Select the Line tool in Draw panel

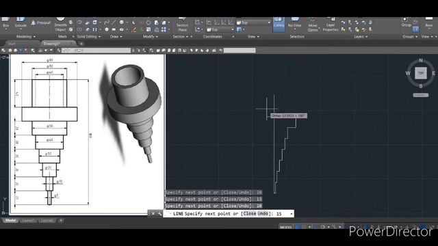[x=114, y=23]
